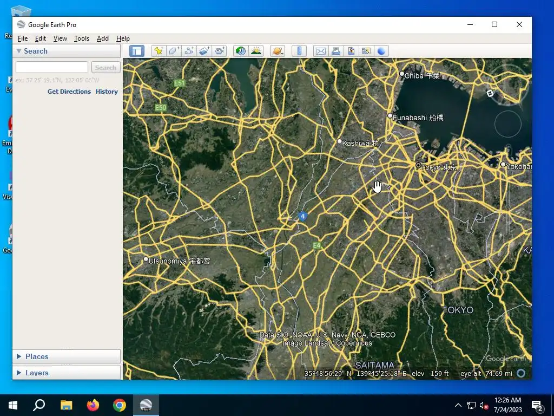The image size is (554, 416).
Task: Launch Chrome from taskbar
Action: pos(120,405)
